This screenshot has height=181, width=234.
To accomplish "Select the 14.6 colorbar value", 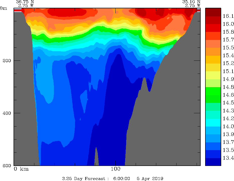I will click(x=228, y=95).
